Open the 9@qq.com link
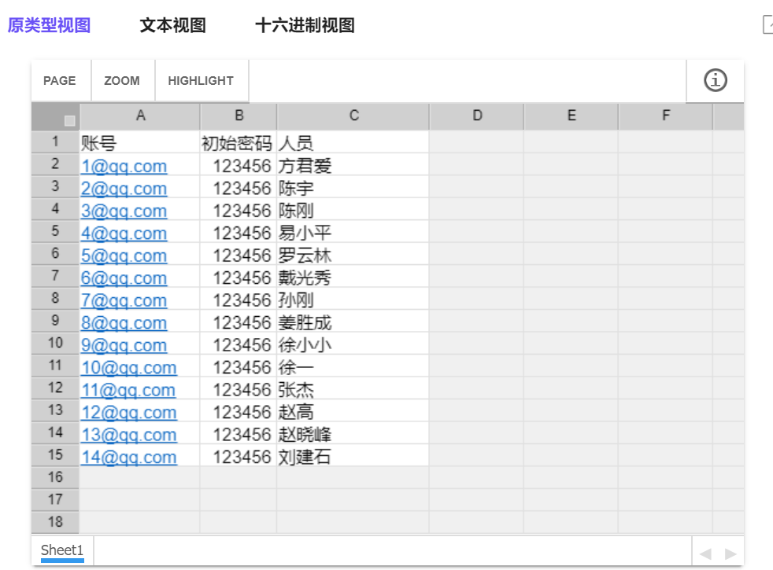This screenshot has width=773, height=570. click(124, 346)
